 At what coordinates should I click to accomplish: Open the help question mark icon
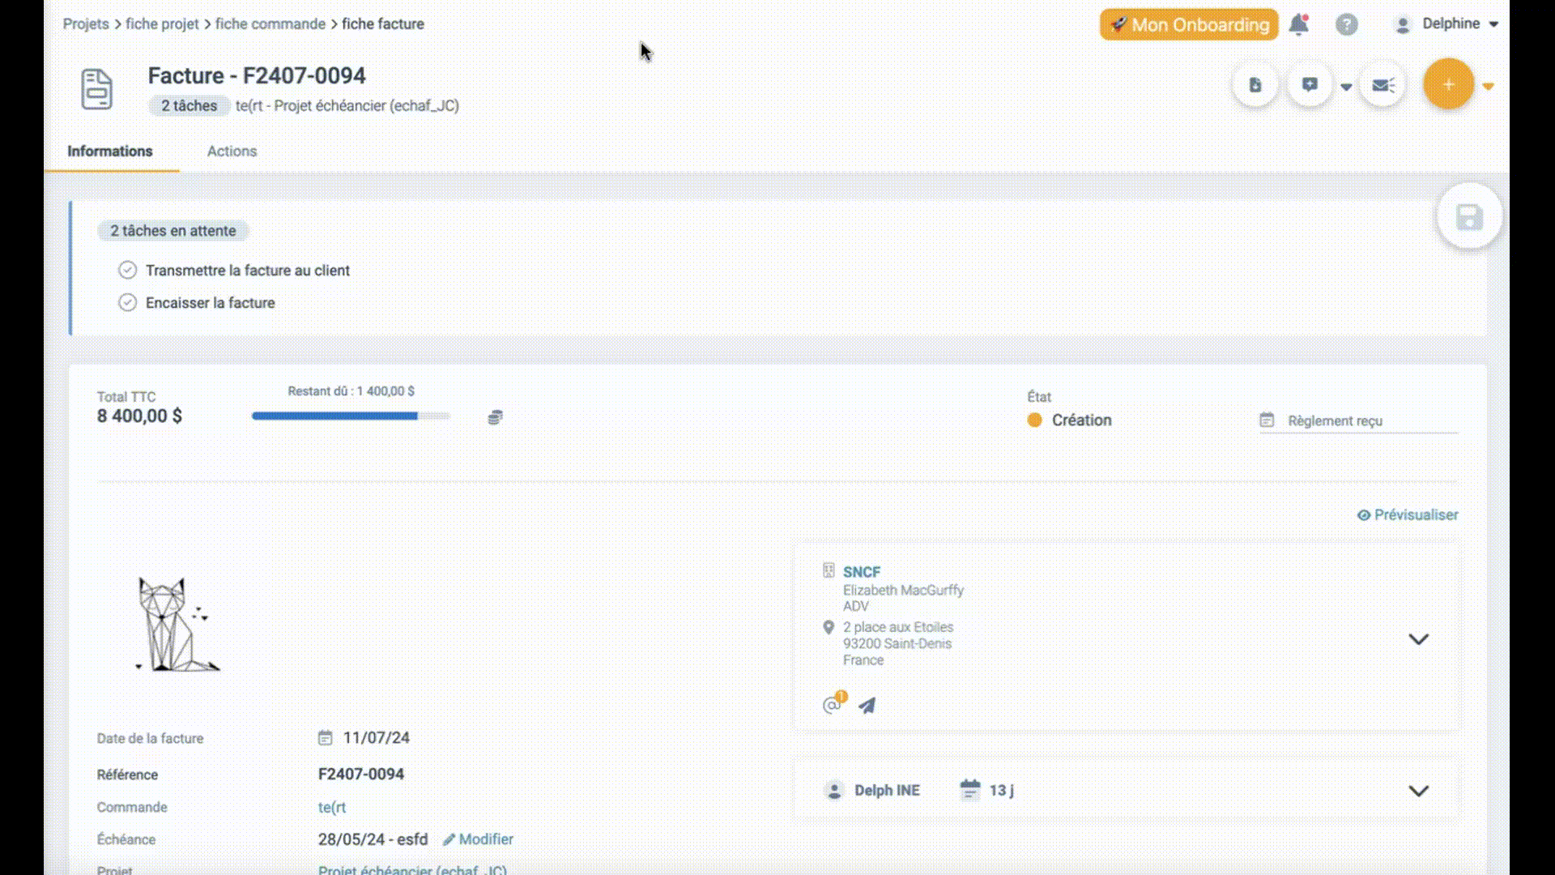[x=1346, y=24]
